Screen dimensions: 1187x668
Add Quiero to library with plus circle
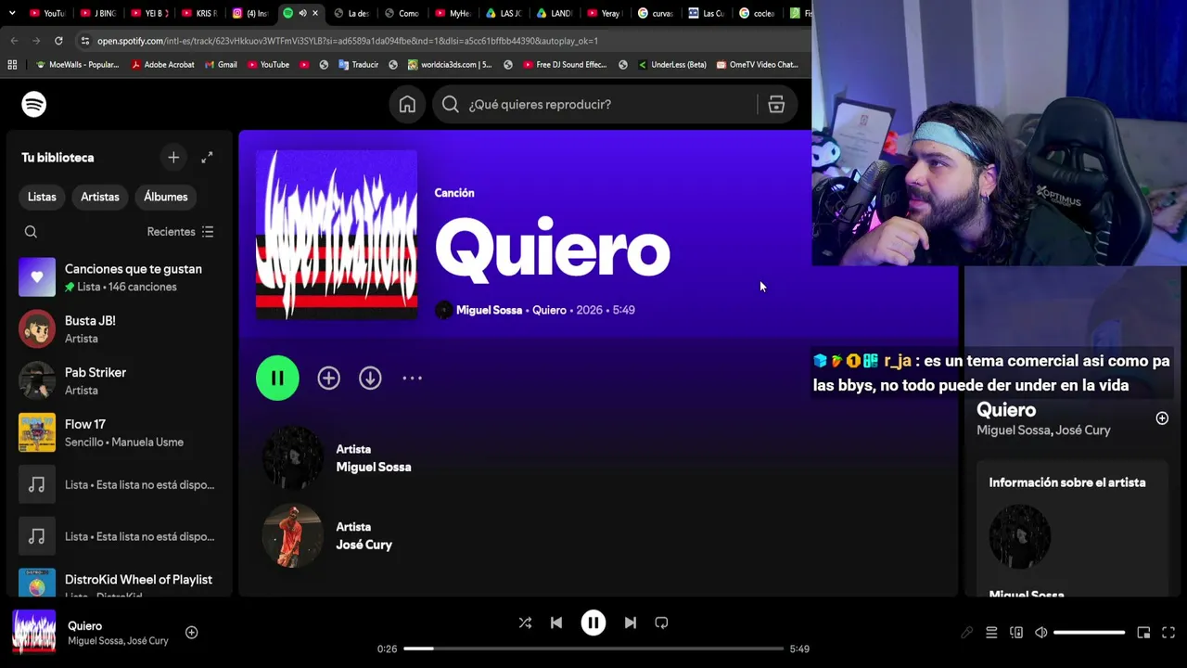[328, 379]
